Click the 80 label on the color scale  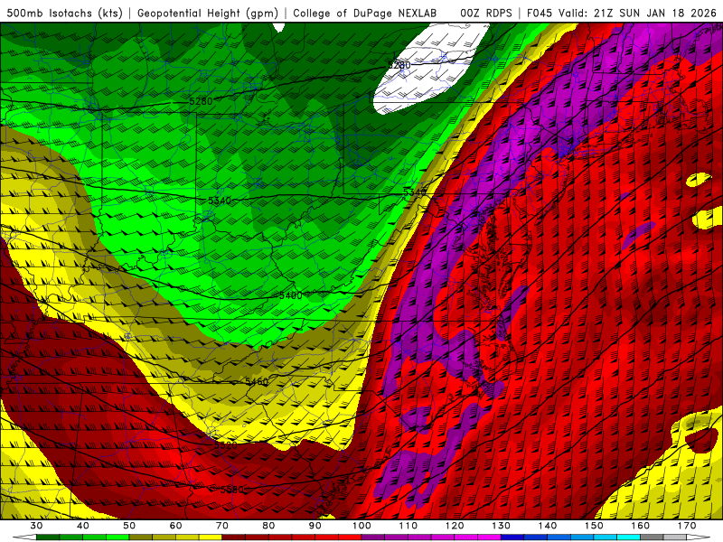pyautogui.click(x=268, y=526)
